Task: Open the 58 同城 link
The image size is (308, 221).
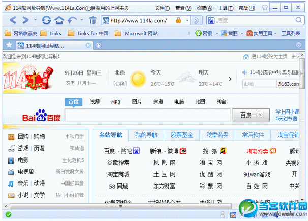Action: pyautogui.click(x=118, y=186)
